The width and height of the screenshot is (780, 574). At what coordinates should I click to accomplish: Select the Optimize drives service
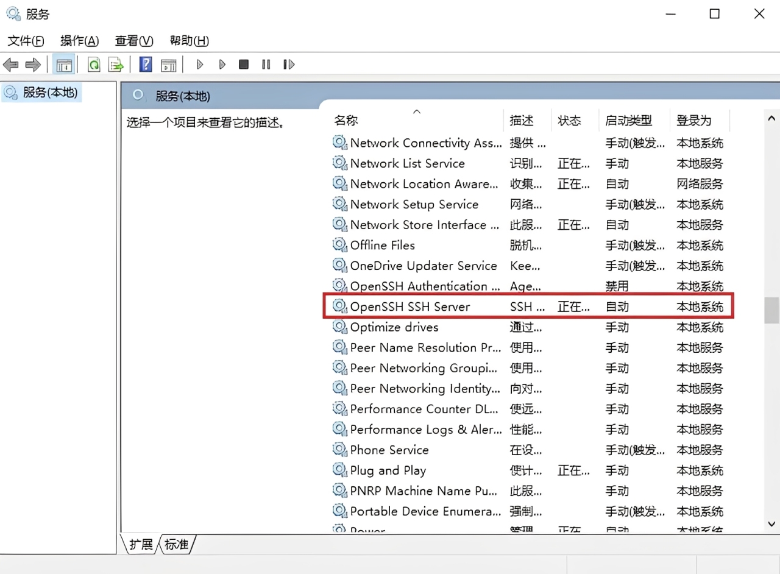528,327
